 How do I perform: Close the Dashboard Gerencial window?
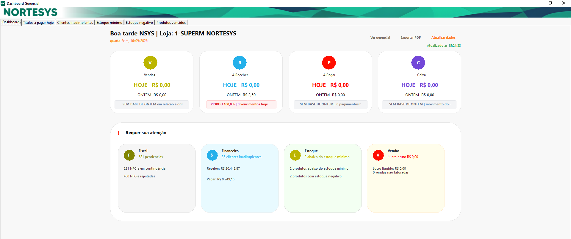pos(564,3)
